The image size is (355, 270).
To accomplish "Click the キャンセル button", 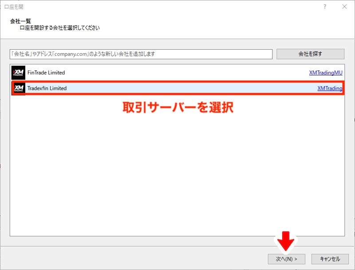I will [330, 259].
